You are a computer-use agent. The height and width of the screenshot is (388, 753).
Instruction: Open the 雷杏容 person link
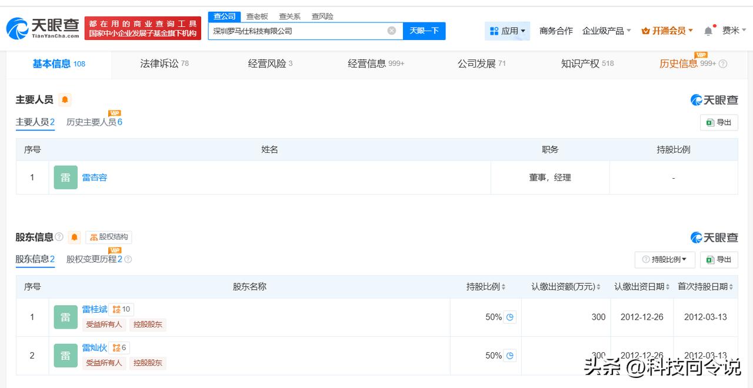click(94, 178)
